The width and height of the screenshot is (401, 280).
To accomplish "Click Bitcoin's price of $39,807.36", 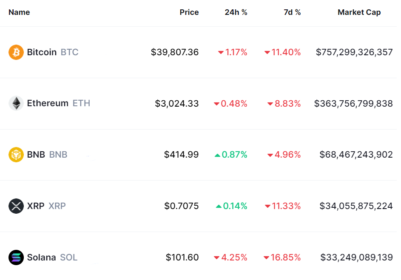I will click(174, 52).
